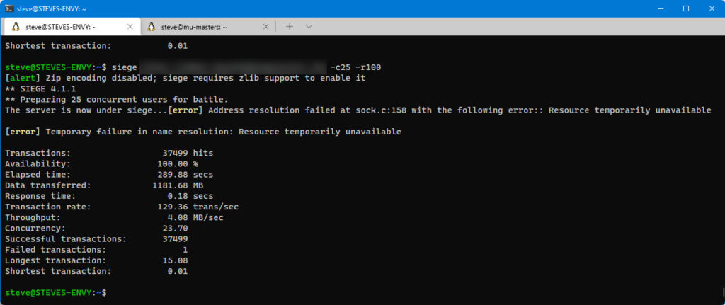Click the Transactions hits value 37499
The height and width of the screenshot is (305, 725).
point(175,153)
